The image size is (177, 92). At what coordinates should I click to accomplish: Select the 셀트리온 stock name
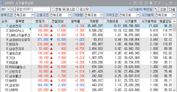15,53
